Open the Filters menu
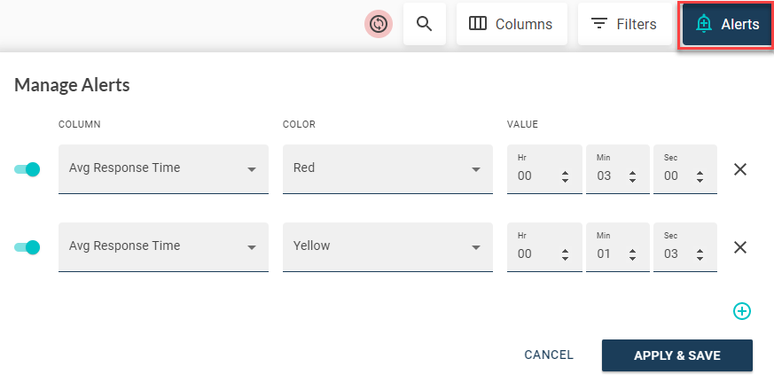This screenshot has height=390, width=774. pyautogui.click(x=623, y=24)
